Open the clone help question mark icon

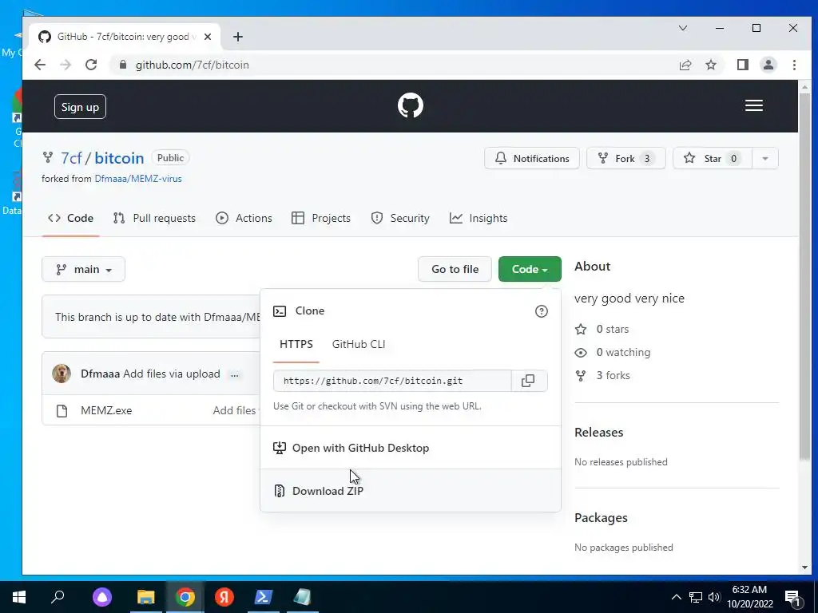point(542,311)
